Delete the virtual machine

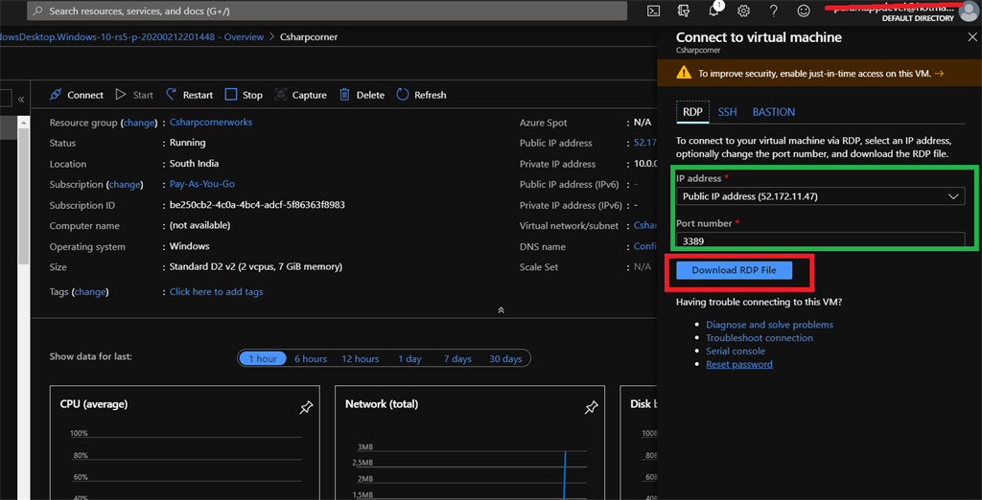coord(362,95)
